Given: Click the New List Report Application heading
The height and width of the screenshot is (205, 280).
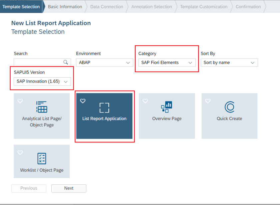Looking at the screenshot, I should pos(51,23).
